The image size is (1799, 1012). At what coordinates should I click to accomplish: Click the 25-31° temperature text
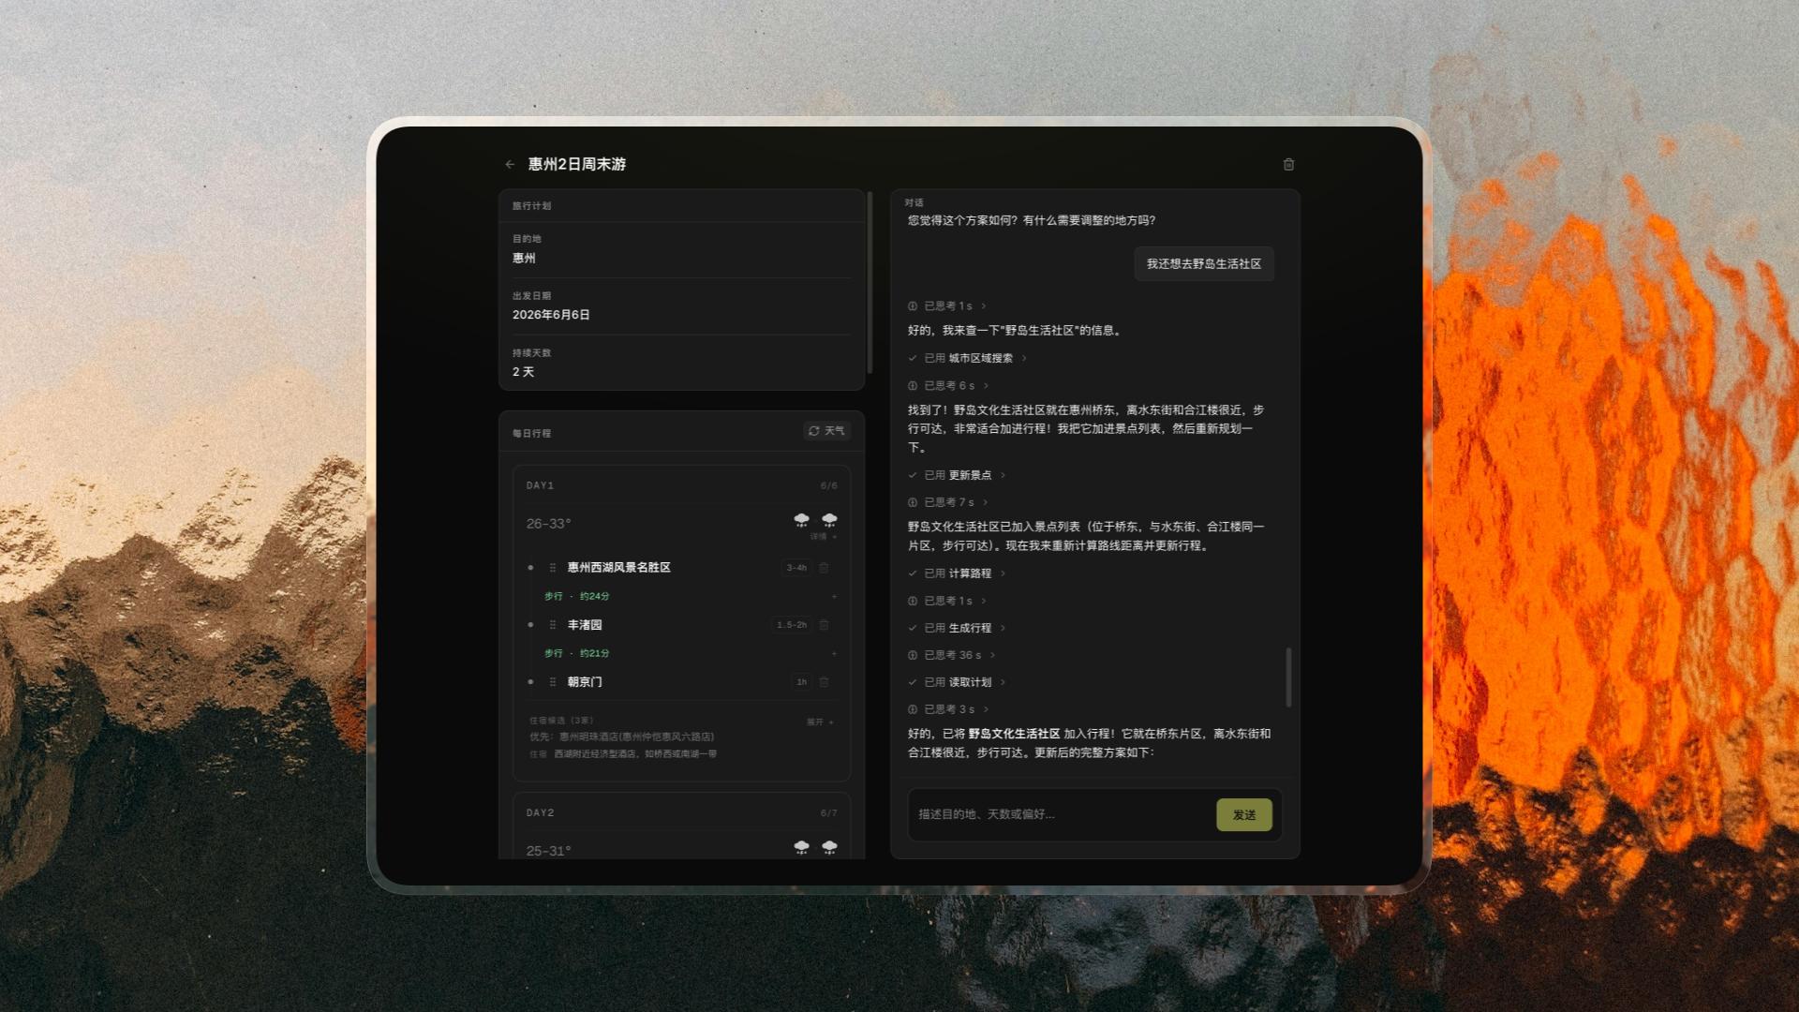(x=548, y=851)
